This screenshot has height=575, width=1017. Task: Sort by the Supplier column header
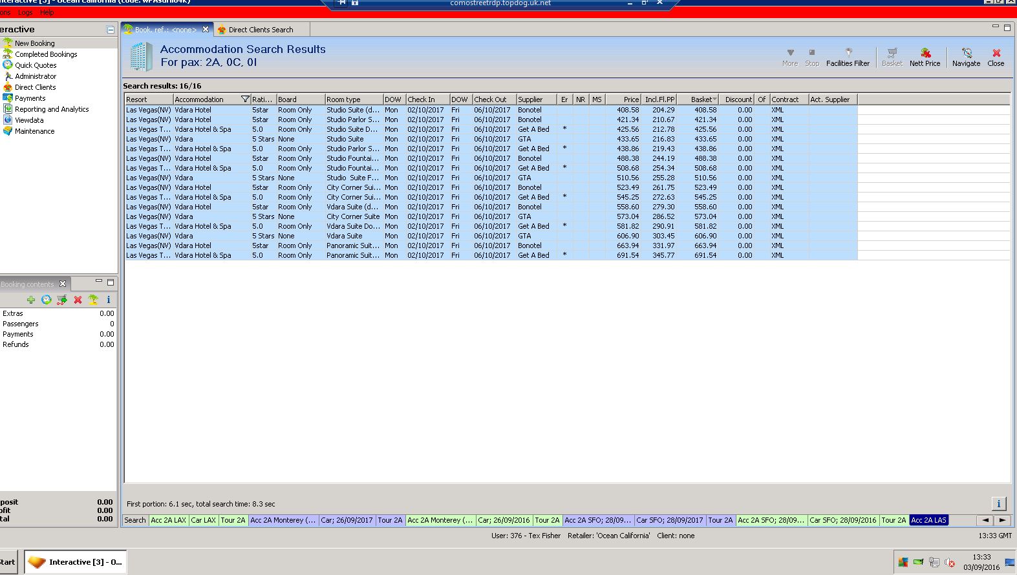pyautogui.click(x=537, y=99)
